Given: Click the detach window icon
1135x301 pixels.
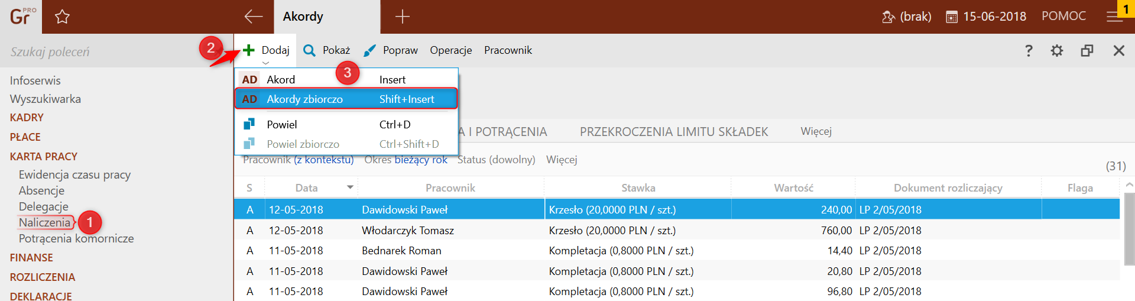Looking at the screenshot, I should (x=1087, y=50).
